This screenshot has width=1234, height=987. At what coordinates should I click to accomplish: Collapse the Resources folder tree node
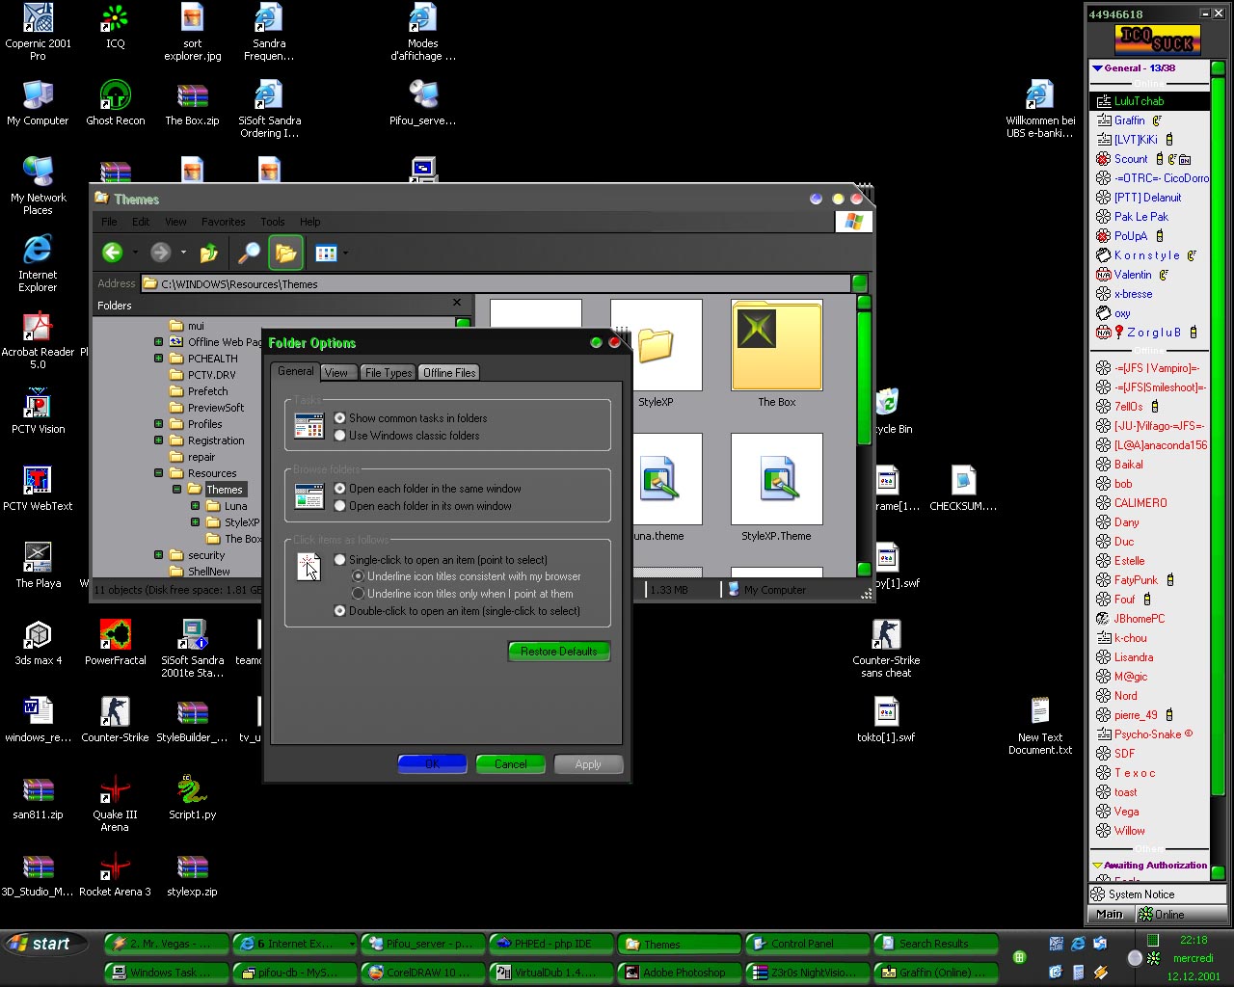point(159,473)
